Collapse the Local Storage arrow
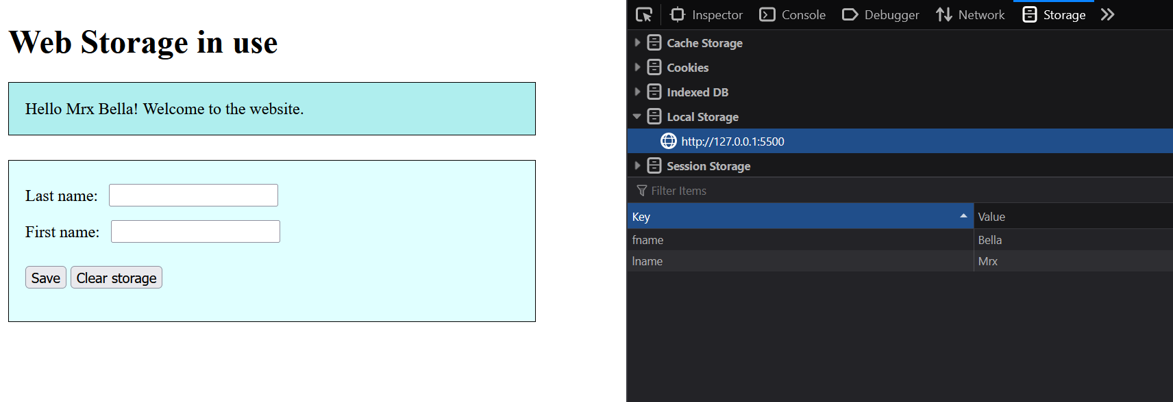Screen dimensions: 1173x402 pyautogui.click(x=637, y=116)
